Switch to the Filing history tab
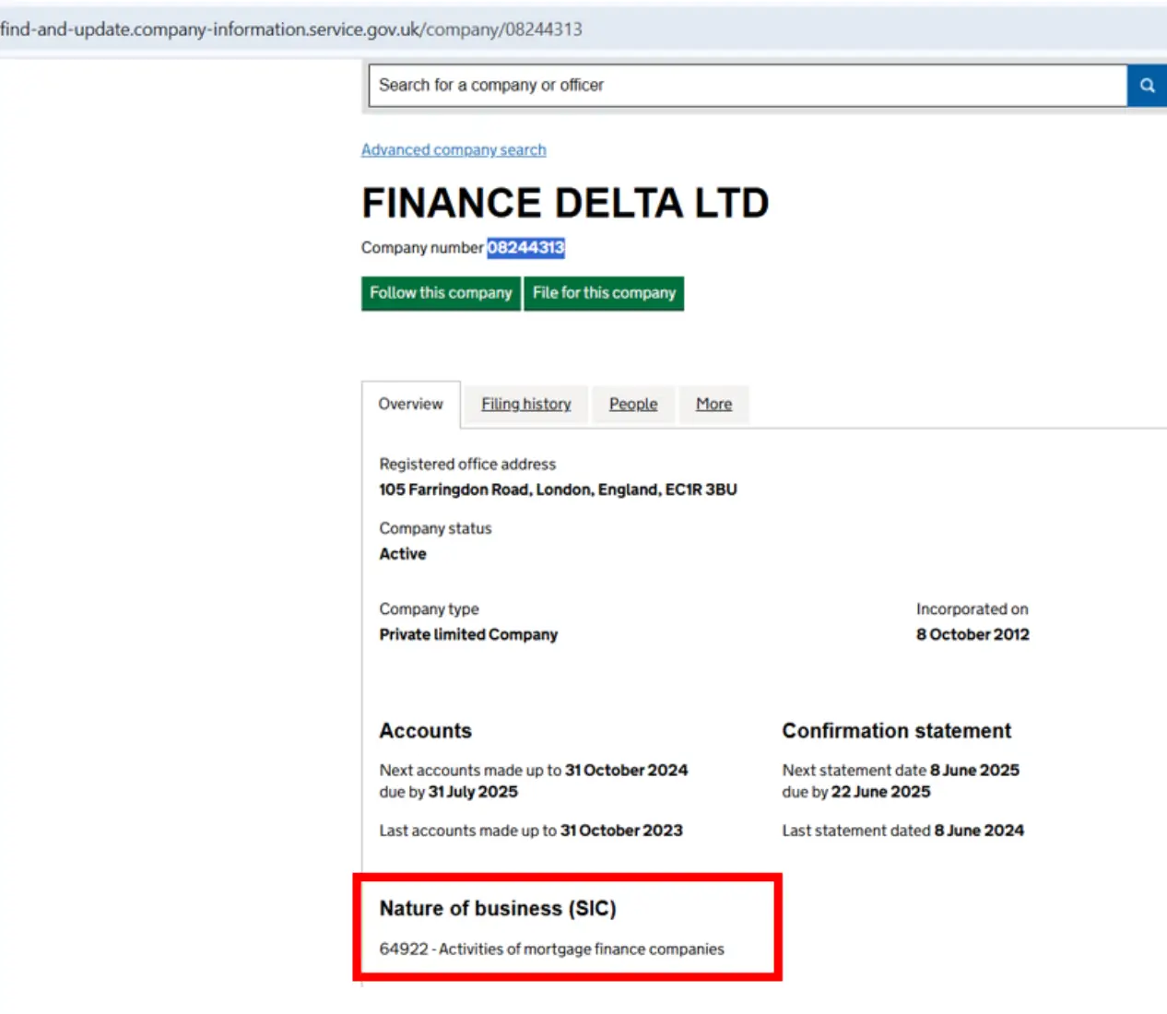 [525, 404]
